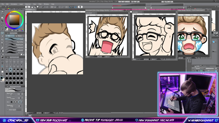Adjust the Stabilization value stepper

click(21, 106)
